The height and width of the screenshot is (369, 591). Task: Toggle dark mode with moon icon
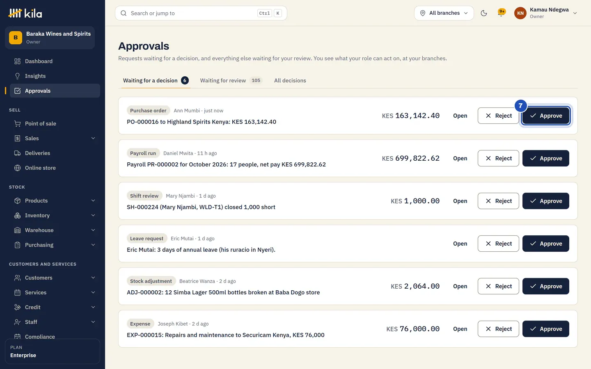[x=484, y=13]
